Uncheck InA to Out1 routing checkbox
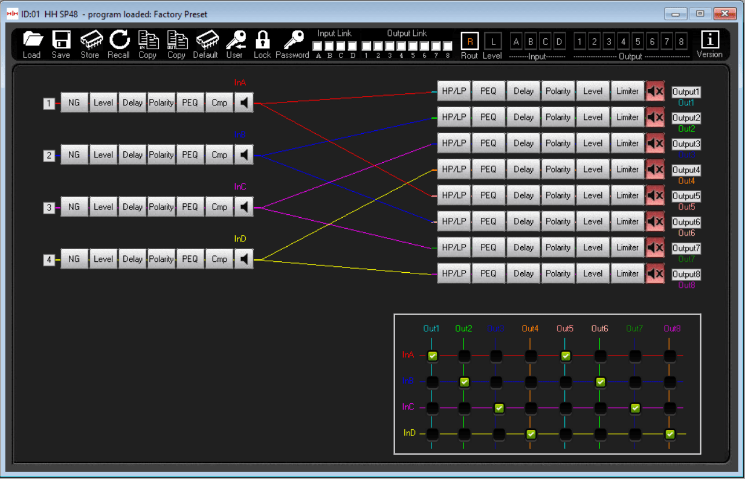Viewport: 745px width, 479px height. [432, 356]
